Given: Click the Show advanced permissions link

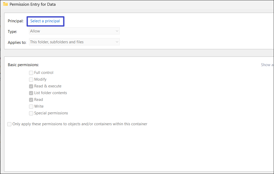Looking at the screenshot, I should tap(267, 65).
